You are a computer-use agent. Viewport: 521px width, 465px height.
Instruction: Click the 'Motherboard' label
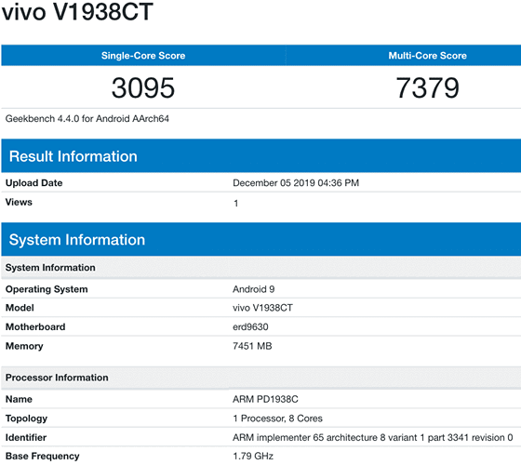point(35,326)
